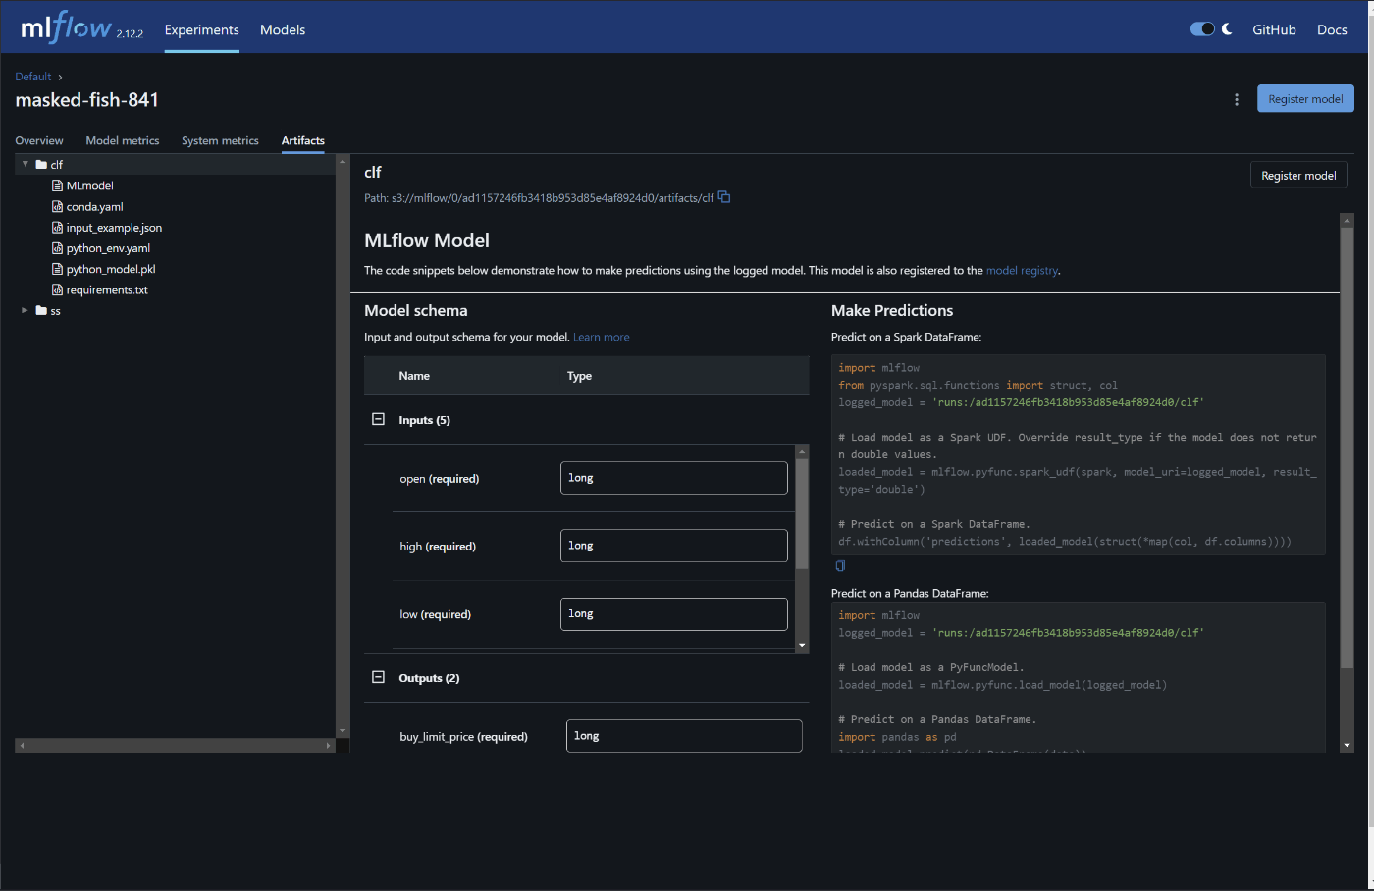
Task: Click the Pandas DataFrame code block
Action: (x=1079, y=677)
